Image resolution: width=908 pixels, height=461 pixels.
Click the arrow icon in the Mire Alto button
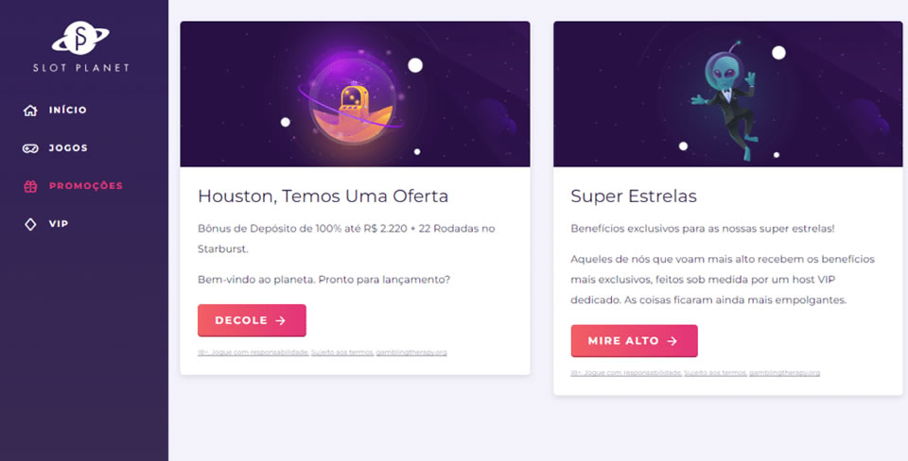tap(672, 341)
